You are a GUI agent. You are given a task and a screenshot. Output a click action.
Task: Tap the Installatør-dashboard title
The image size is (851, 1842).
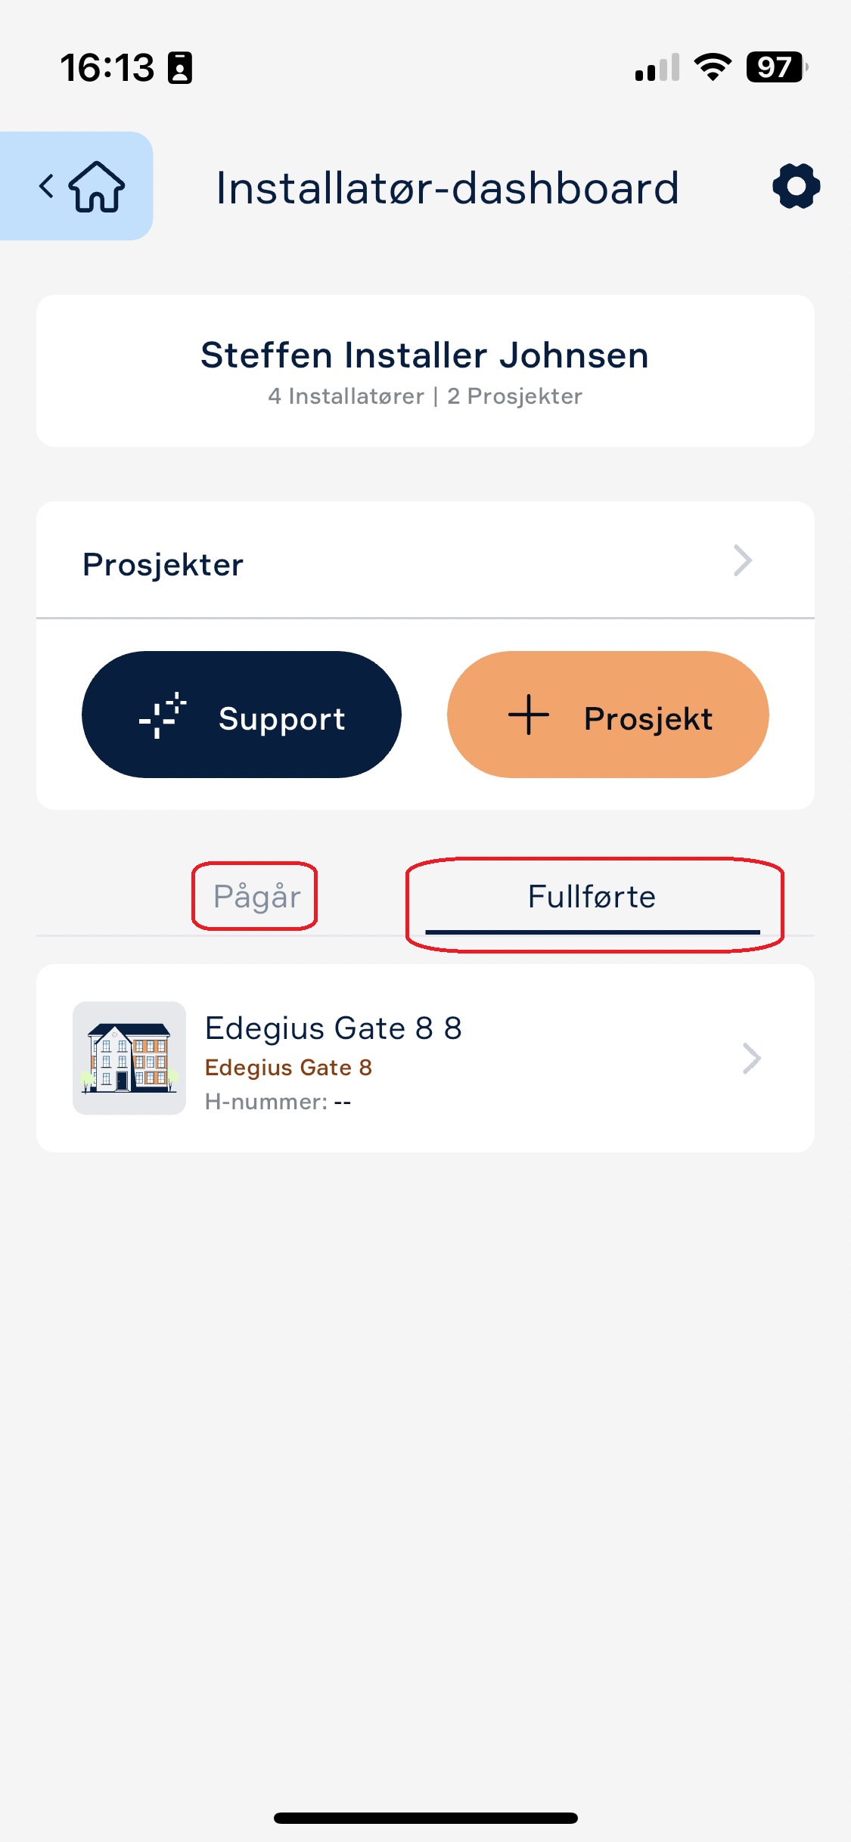[x=447, y=188]
